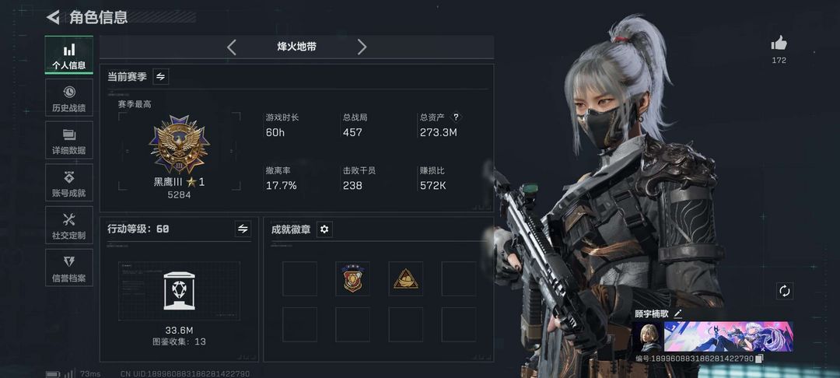Image resolution: width=840 pixels, height=378 pixels.
Task: Open the 个人信息 tab
Action: [69, 55]
